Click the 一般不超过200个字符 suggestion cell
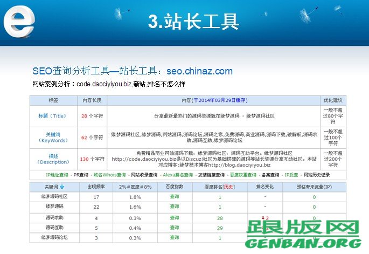The image size is (369, 254). click(x=333, y=159)
